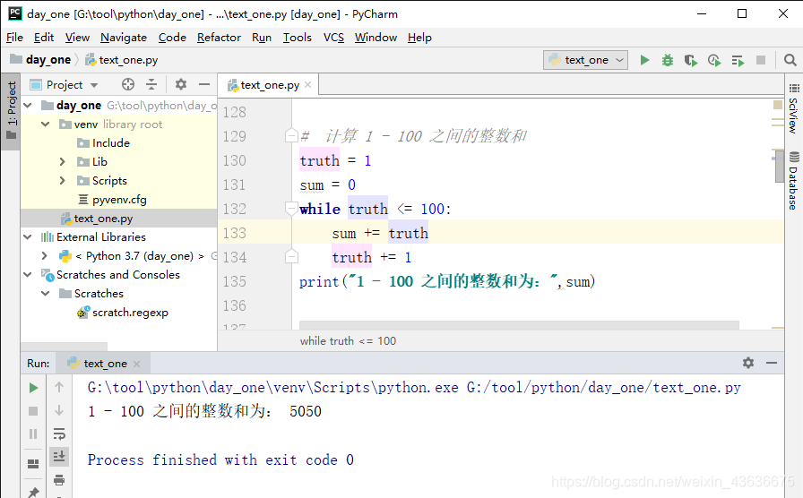Place cursor on 'sum = 0' line
The width and height of the screenshot is (803, 498).
[327, 185]
